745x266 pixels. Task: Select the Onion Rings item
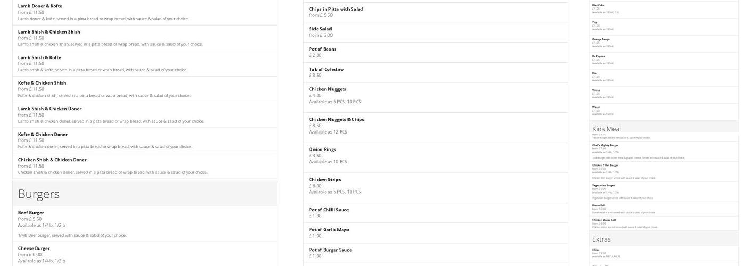pyautogui.click(x=322, y=149)
